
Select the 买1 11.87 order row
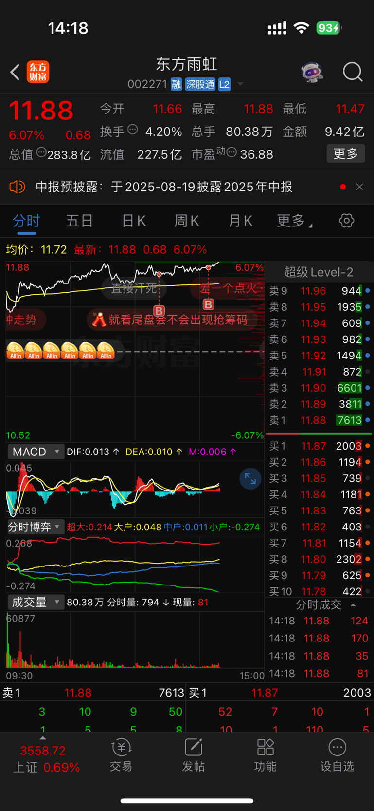point(319,446)
